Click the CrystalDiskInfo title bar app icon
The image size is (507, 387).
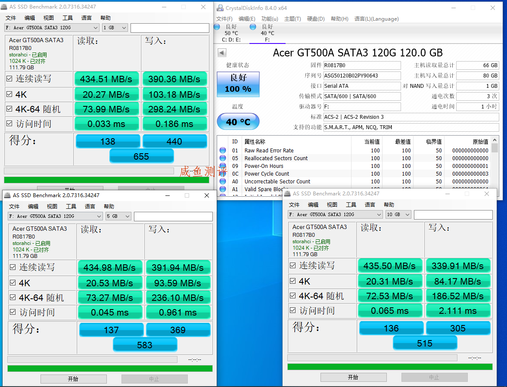point(220,8)
